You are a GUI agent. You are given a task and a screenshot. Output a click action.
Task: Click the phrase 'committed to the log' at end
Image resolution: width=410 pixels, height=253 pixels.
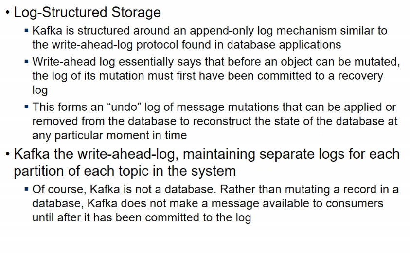click(x=198, y=217)
